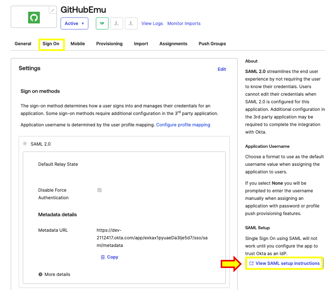This screenshot has height=290, width=325.
Task: Open the View Logs link
Action: coord(152,23)
